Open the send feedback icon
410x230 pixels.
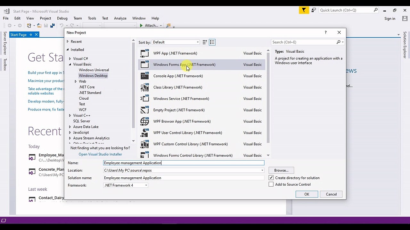point(314,10)
